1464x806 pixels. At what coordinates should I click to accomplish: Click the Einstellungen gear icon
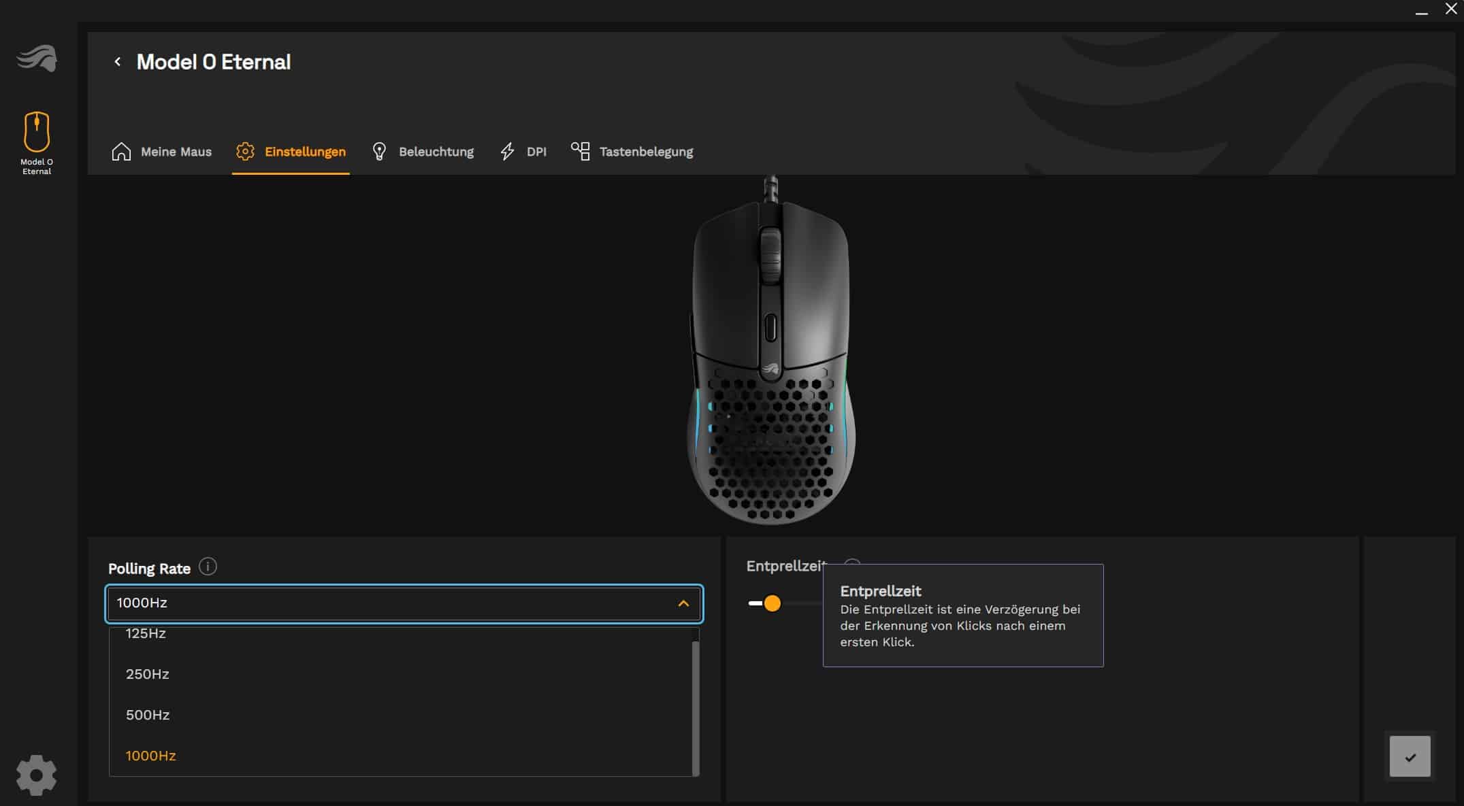coord(245,152)
